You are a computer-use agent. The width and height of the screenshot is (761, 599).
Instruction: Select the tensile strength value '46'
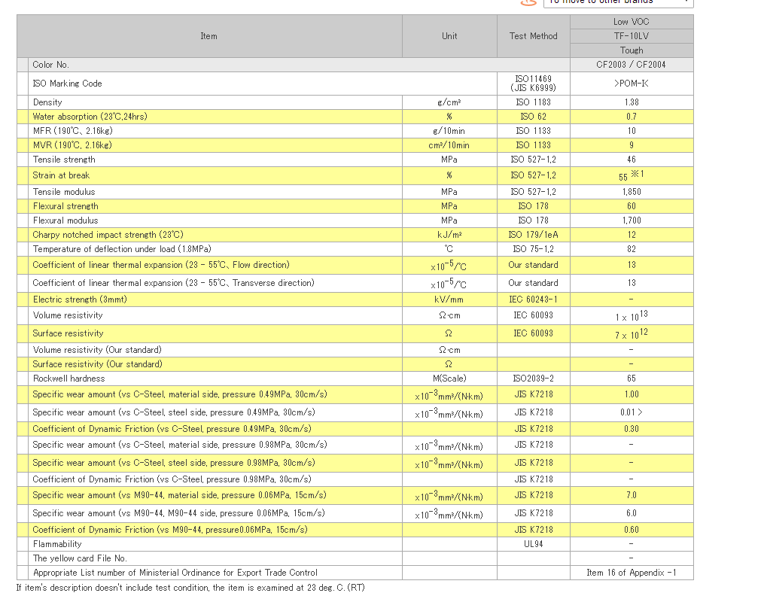[x=632, y=160]
